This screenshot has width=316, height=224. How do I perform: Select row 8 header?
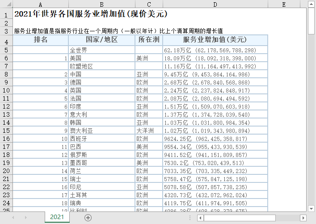click(6, 74)
